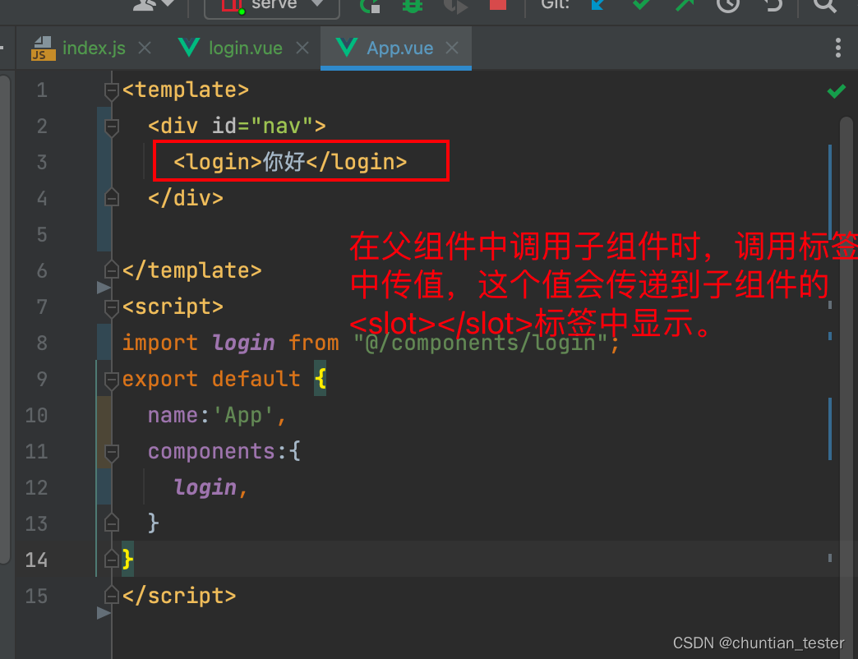Place cursor on <template> opening tag

pyautogui.click(x=186, y=90)
